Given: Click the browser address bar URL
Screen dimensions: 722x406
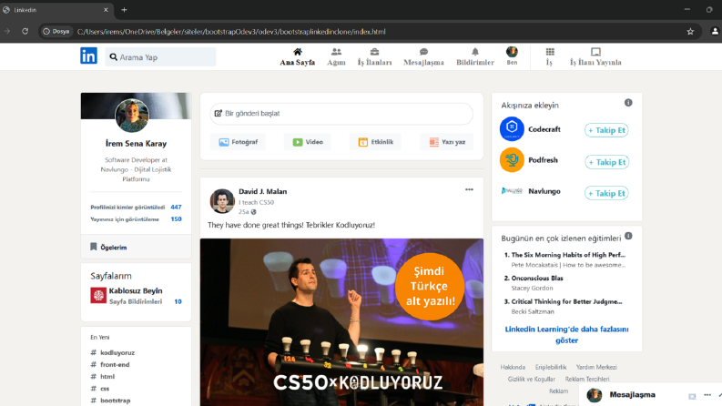Looking at the screenshot, I should tap(231, 32).
